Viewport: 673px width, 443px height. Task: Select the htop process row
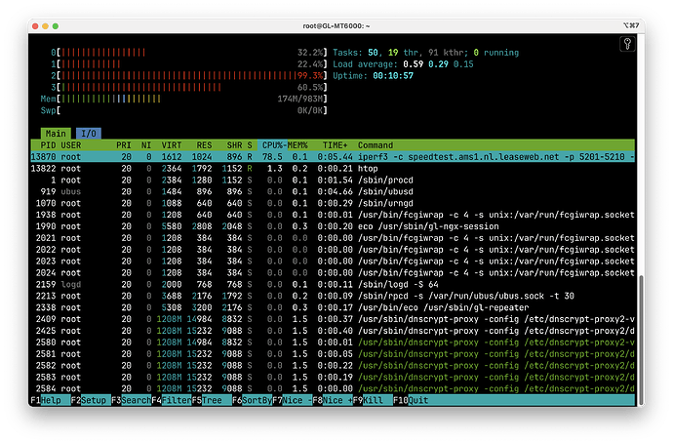[333, 168]
